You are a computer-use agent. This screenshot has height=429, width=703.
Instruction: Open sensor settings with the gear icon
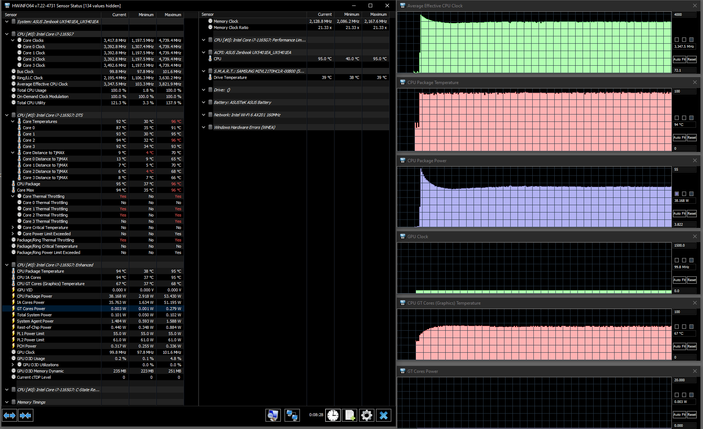pyautogui.click(x=366, y=415)
